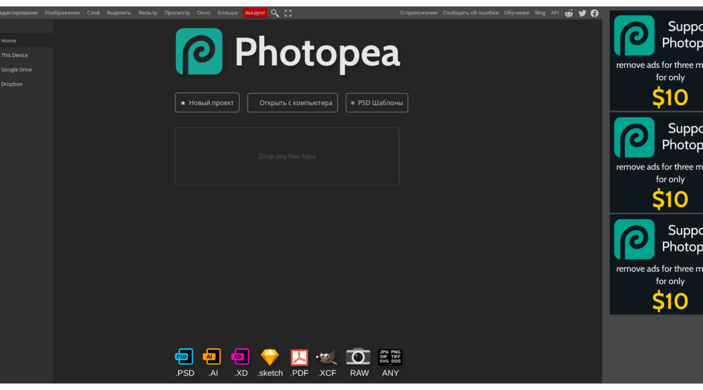Select Dropbox in the sidebar

pos(26,84)
